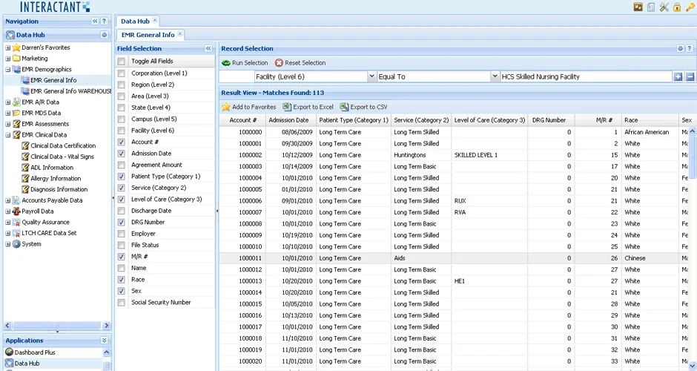Open the Equal To operator dropdown
The width and height of the screenshot is (697, 371).
(495, 76)
